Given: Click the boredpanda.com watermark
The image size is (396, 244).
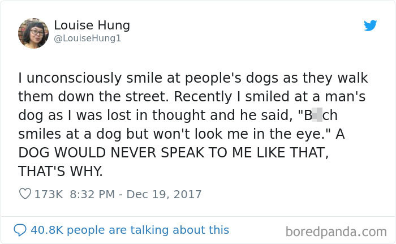Looking at the screenshot, I should [x=336, y=232].
